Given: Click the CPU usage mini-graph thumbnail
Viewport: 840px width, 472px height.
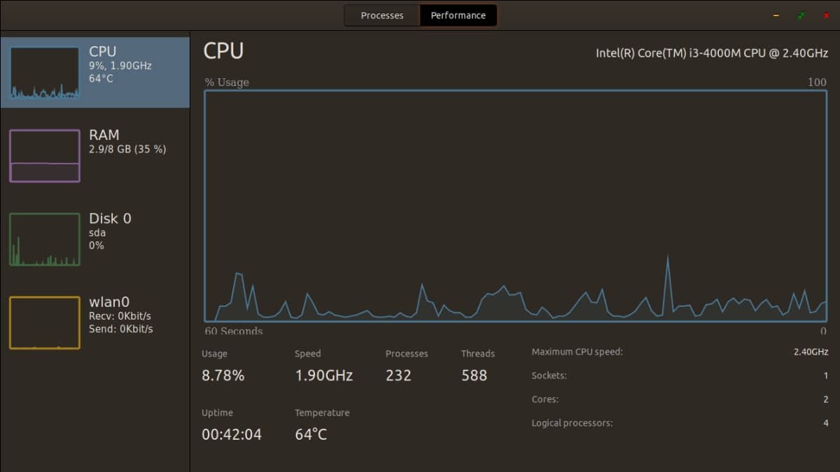Looking at the screenshot, I should (44, 71).
